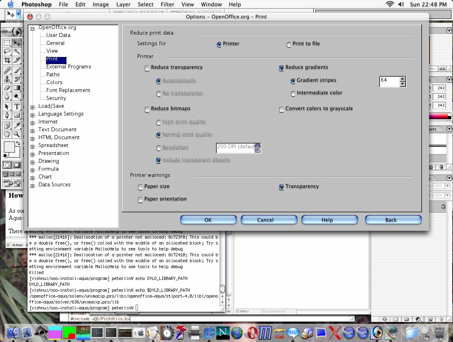Screen dimensions: 453x342
Task: Confirm options with the OK button
Action: (x=208, y=220)
